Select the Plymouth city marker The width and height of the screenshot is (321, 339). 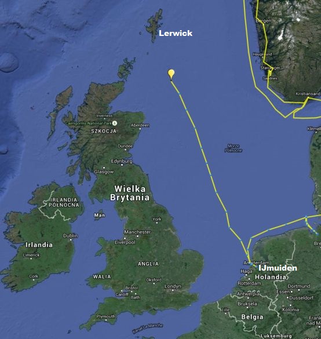(106, 320)
